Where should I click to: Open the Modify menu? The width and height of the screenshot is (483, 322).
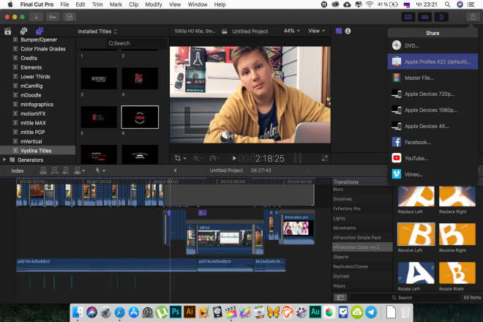(x=154, y=4)
